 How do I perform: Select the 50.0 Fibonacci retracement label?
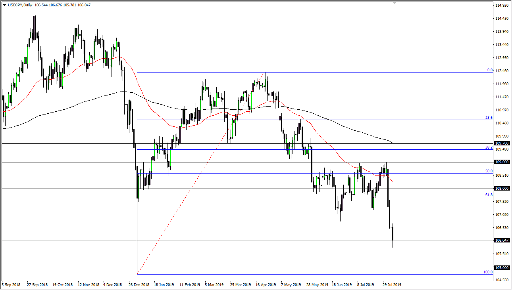(x=489, y=171)
